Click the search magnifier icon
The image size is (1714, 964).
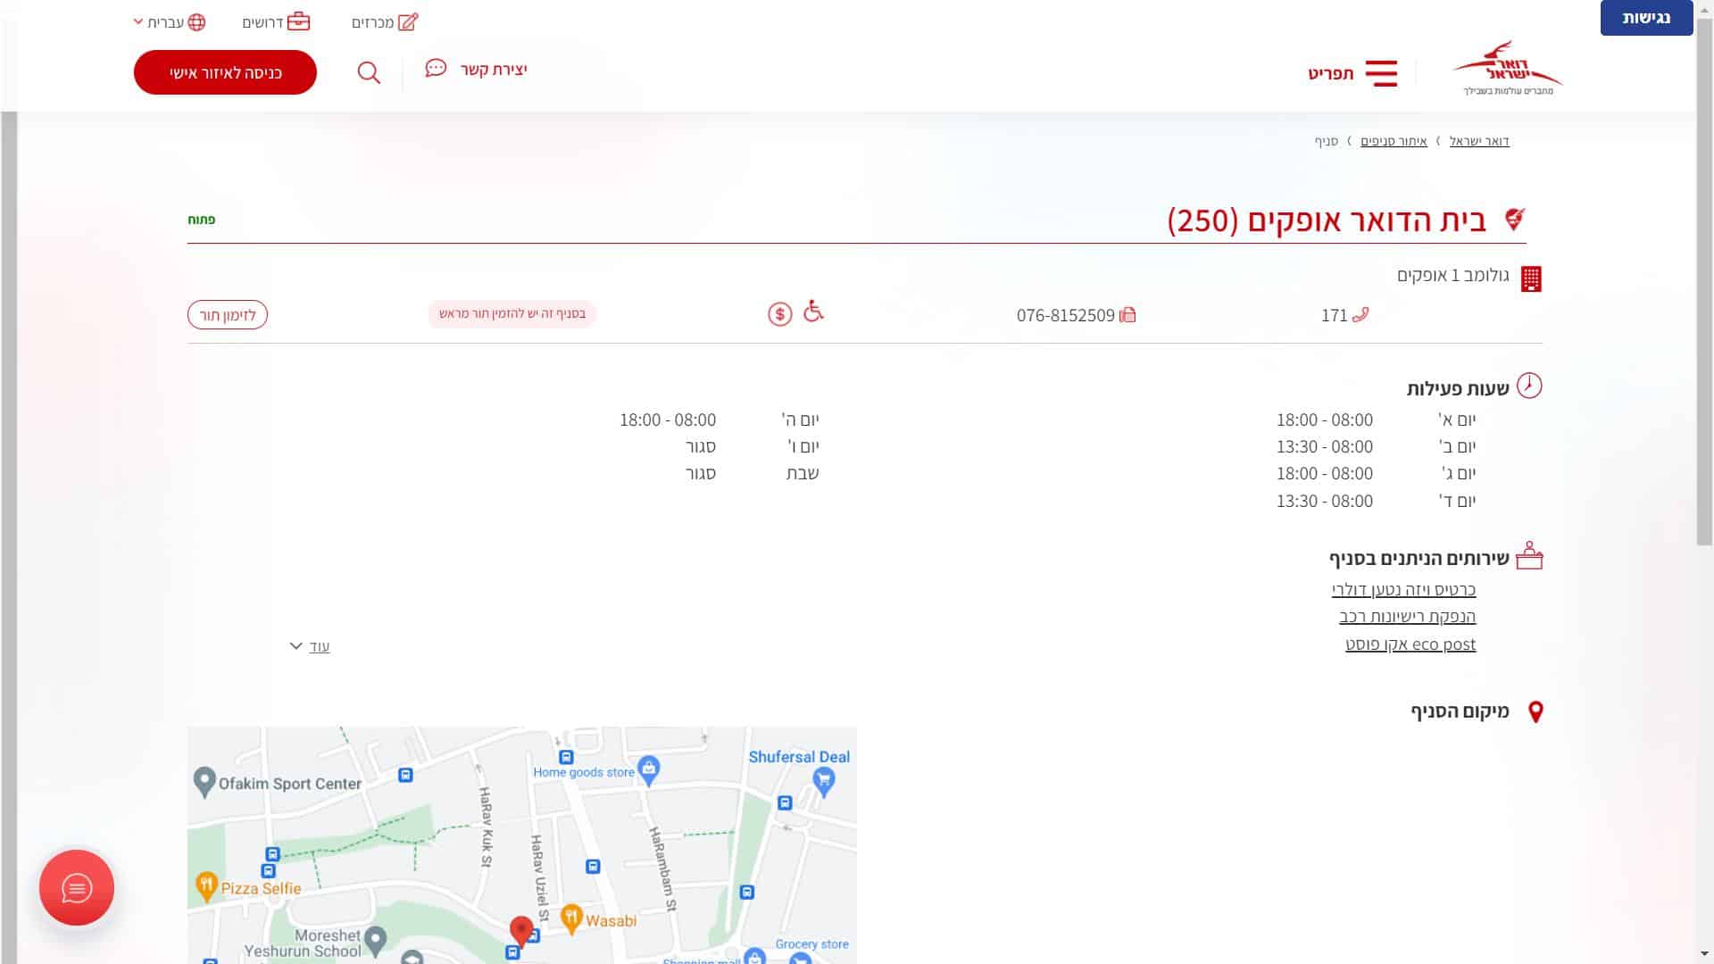click(369, 72)
